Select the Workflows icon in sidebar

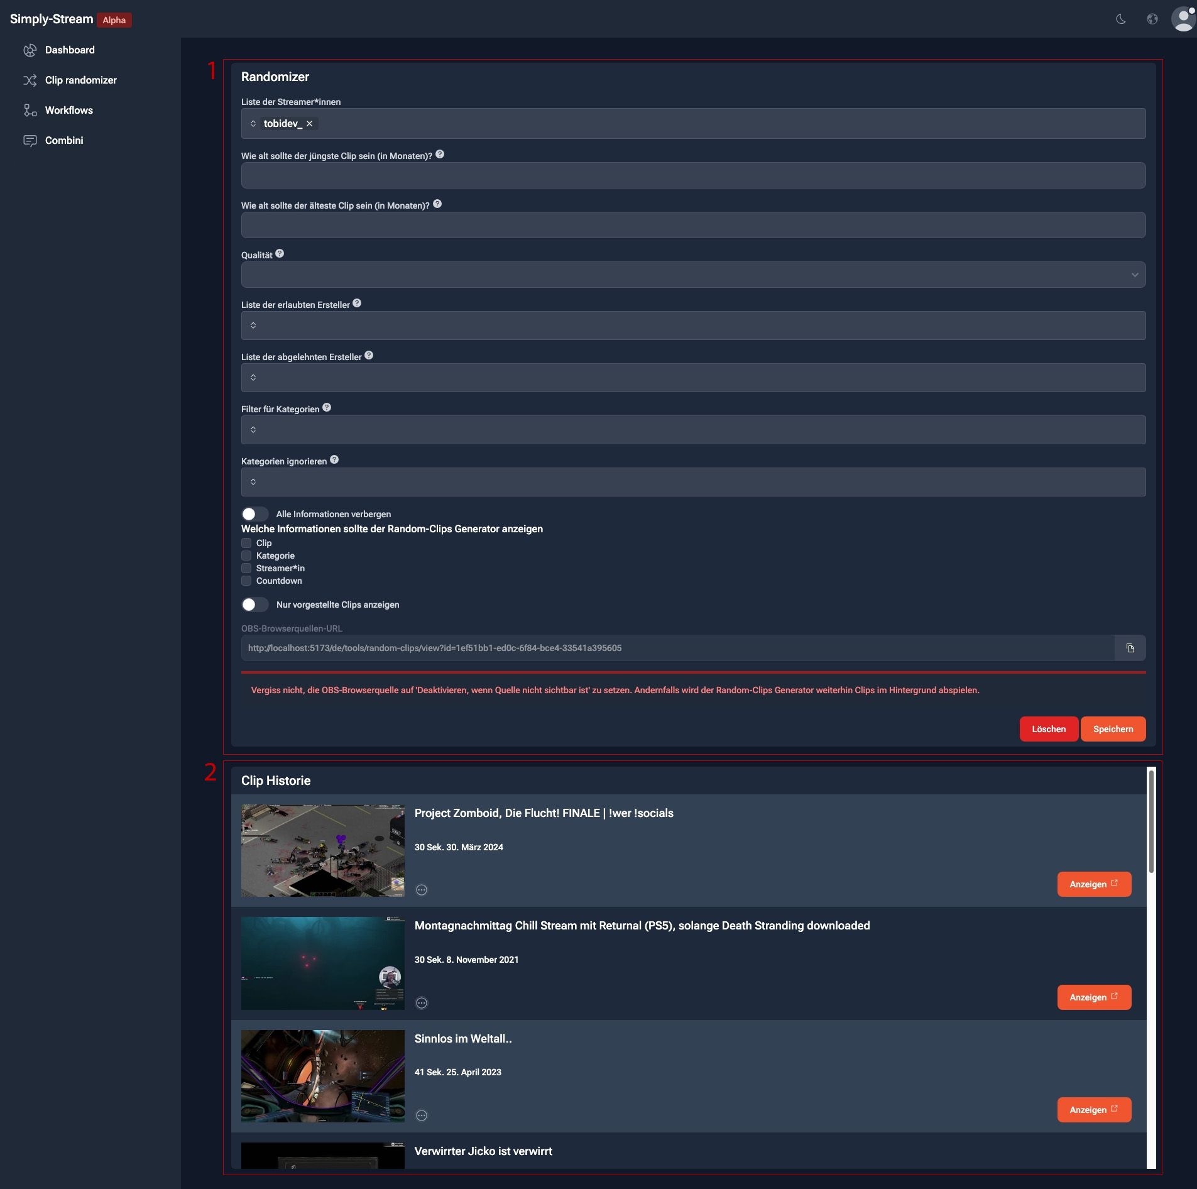pyautogui.click(x=30, y=110)
